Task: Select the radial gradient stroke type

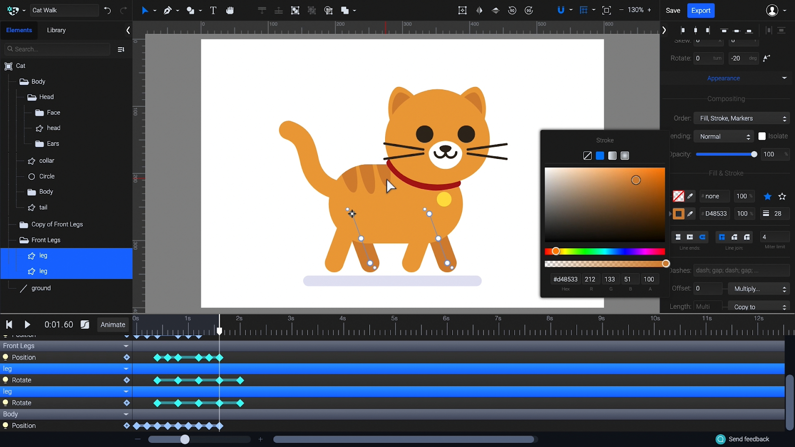Action: pos(625,156)
